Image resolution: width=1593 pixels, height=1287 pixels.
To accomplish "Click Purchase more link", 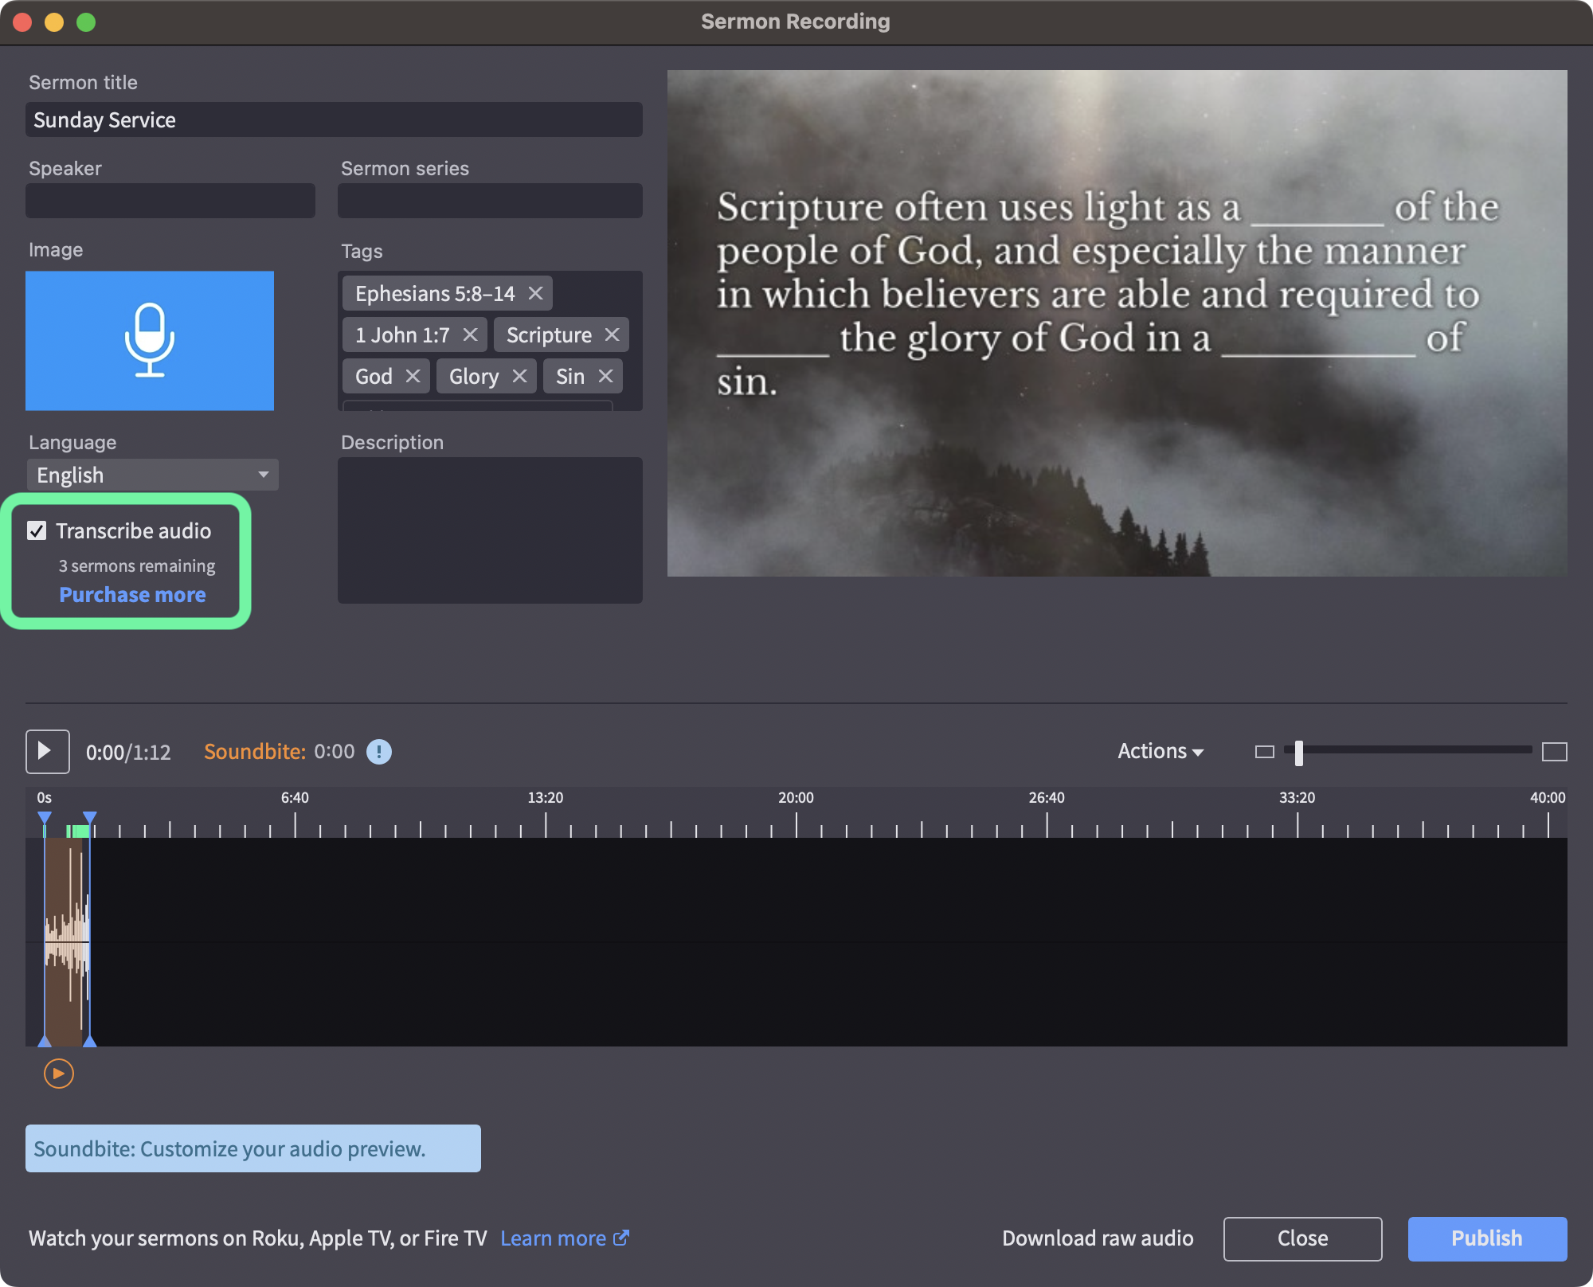I will 132,594.
